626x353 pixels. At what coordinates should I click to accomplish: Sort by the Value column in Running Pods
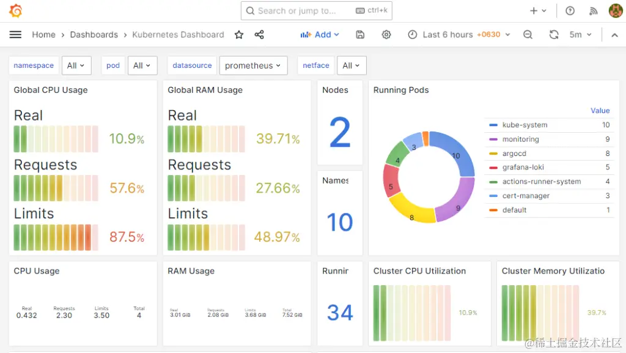pos(600,111)
